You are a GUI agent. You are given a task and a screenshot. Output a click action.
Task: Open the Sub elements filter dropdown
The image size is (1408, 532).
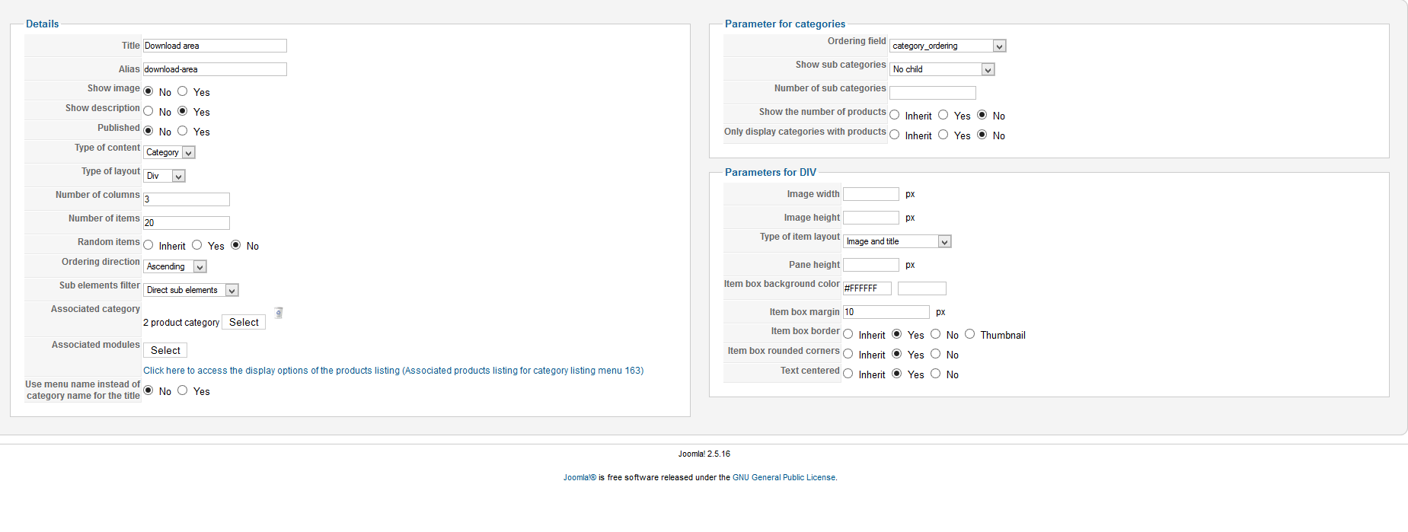[191, 290]
